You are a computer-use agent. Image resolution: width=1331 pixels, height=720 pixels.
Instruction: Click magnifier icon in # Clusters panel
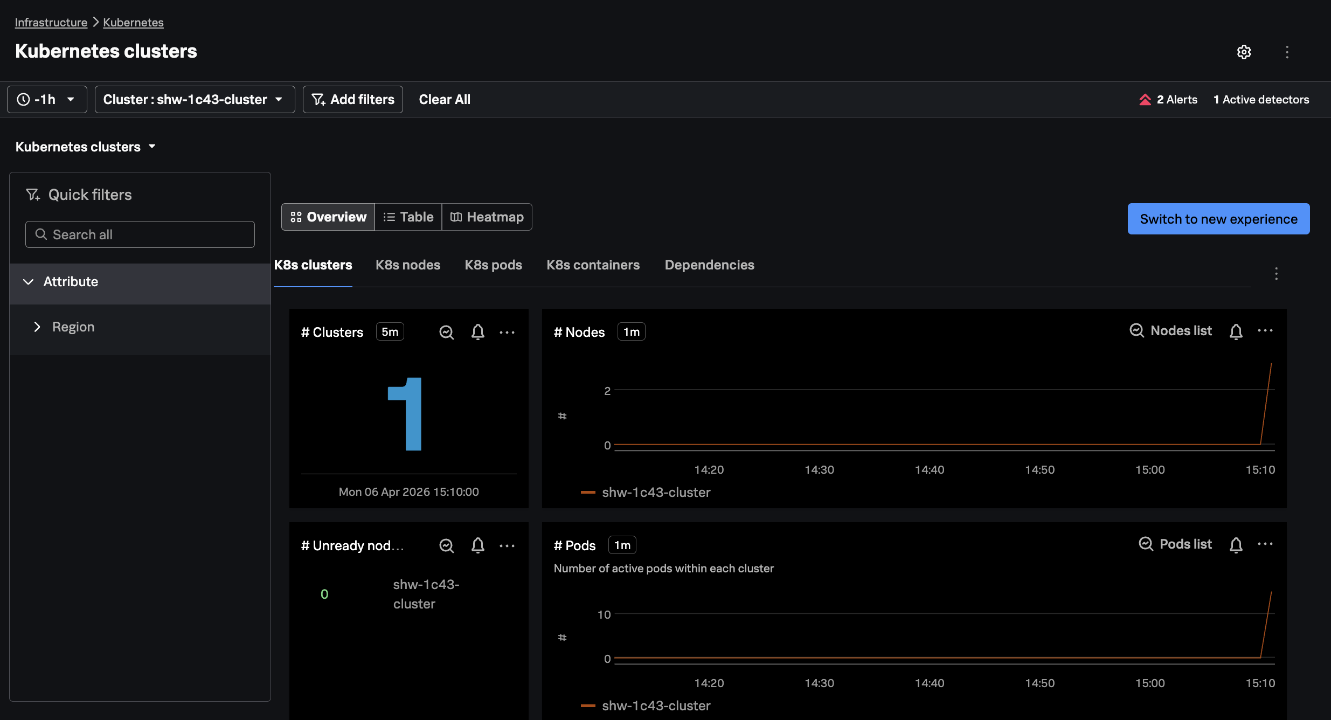click(x=446, y=332)
